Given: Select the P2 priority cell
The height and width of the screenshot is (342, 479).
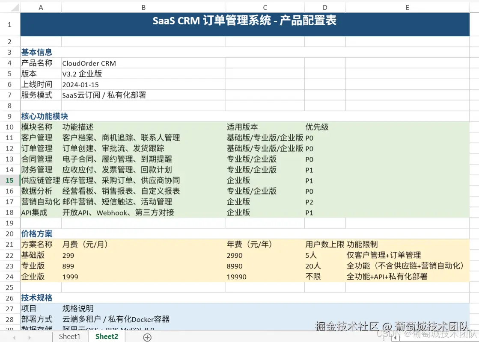Looking at the screenshot, I should tap(325, 202).
